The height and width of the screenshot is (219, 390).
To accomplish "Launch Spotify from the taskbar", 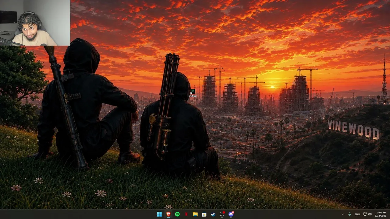I will pos(177,214).
